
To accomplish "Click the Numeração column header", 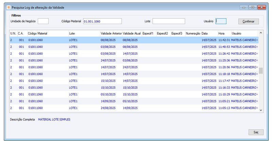I will [x=193, y=33].
